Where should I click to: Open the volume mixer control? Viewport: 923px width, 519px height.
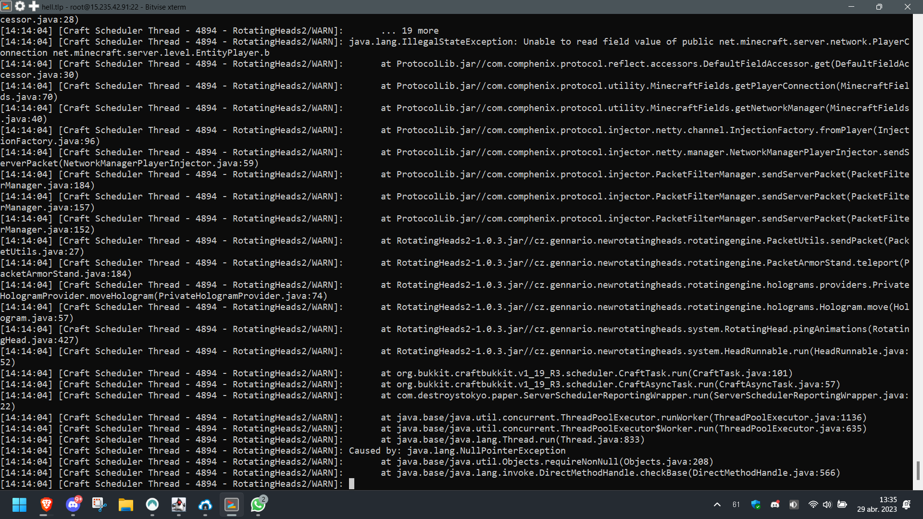(x=827, y=505)
